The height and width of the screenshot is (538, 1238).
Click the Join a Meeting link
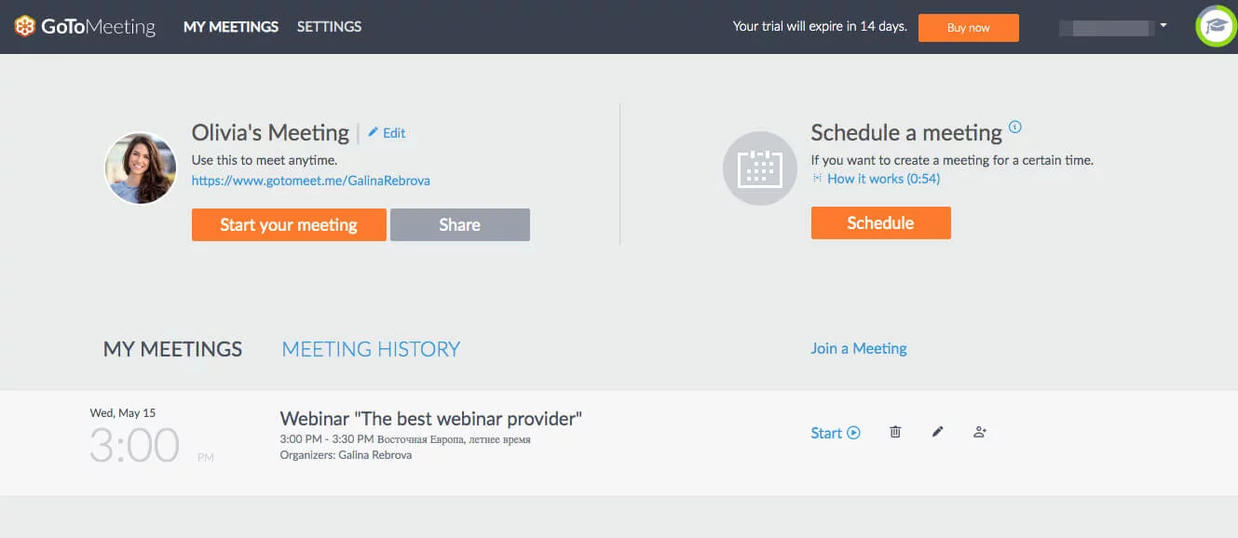pos(859,348)
